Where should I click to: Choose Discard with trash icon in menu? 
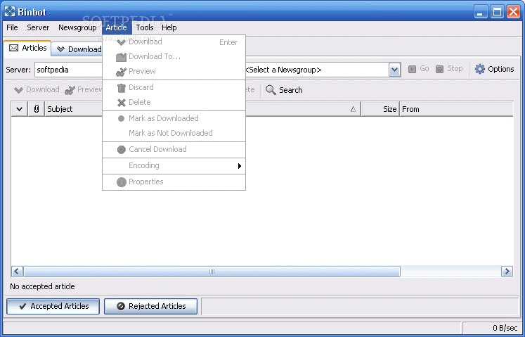pos(174,87)
